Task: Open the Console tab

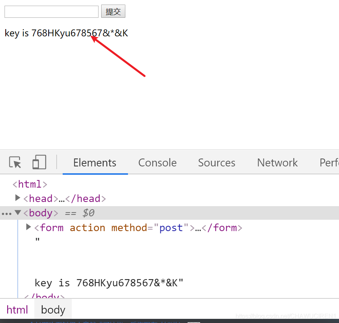Action: 157,163
